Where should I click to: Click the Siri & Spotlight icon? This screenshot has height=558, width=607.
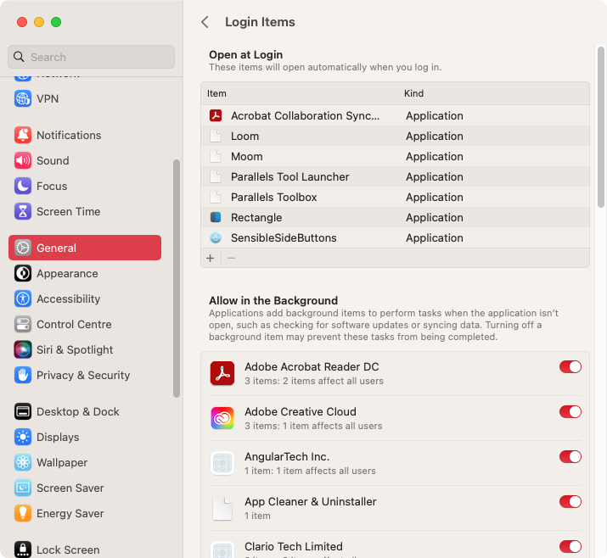[x=23, y=349]
